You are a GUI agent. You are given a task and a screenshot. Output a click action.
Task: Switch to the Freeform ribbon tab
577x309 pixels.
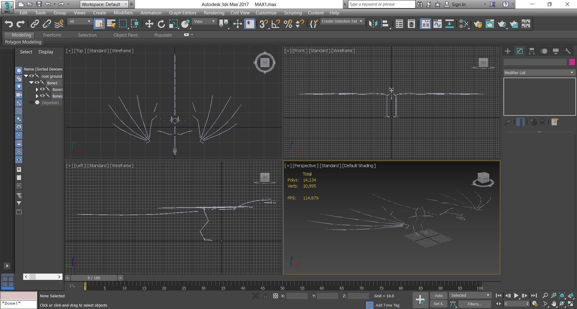pyautogui.click(x=52, y=35)
